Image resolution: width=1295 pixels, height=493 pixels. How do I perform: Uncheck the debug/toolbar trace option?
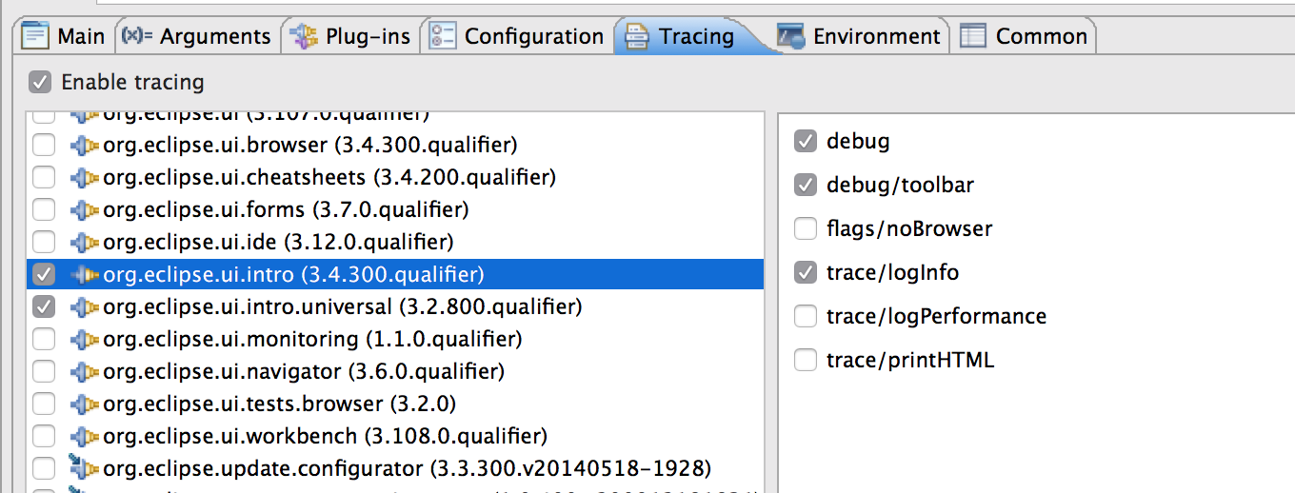(806, 186)
